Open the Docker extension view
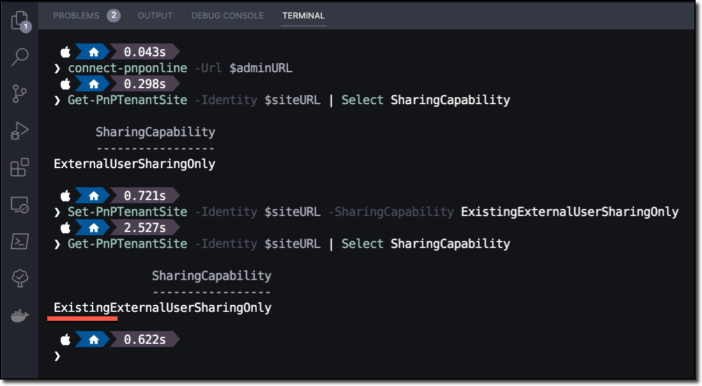Image resolution: width=702 pixels, height=386 pixels. pos(19,314)
